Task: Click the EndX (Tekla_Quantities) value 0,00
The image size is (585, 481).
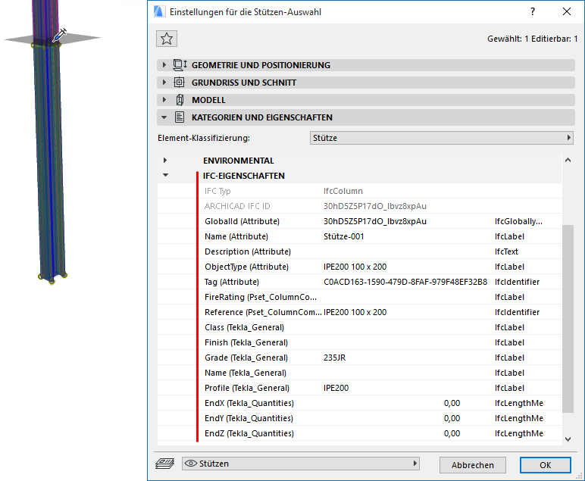Action: [x=452, y=403]
